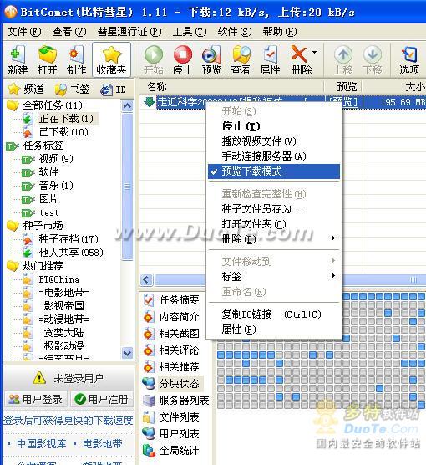Image resolution: width=426 pixels, height=465 pixels.
Task: Expand the dropdown arrow next to 删除
Action: (314, 53)
